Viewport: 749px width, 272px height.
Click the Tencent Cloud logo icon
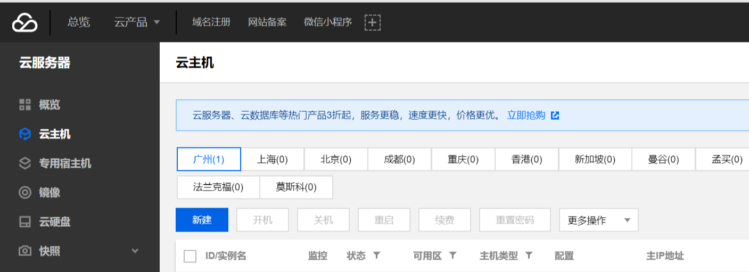[25, 22]
